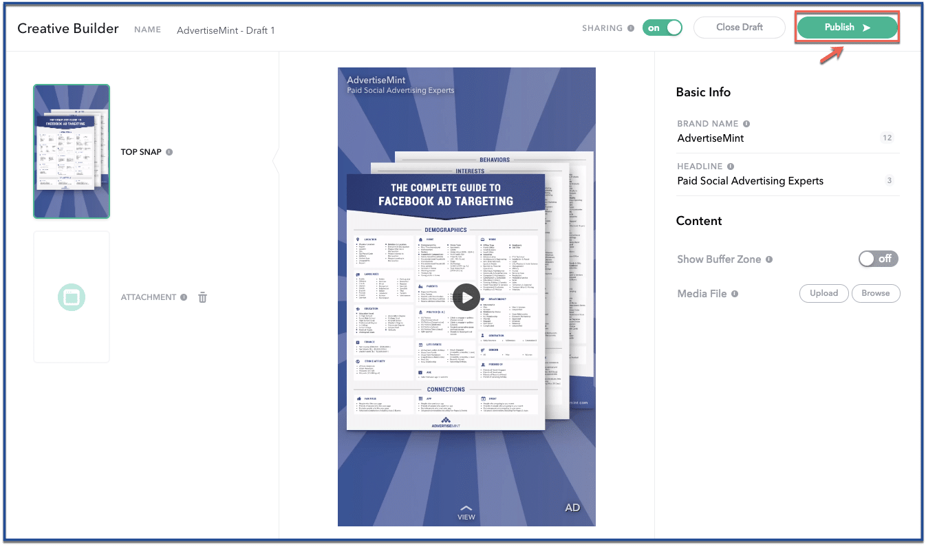Click the Content section heading
The height and width of the screenshot is (547, 926).
[699, 221]
